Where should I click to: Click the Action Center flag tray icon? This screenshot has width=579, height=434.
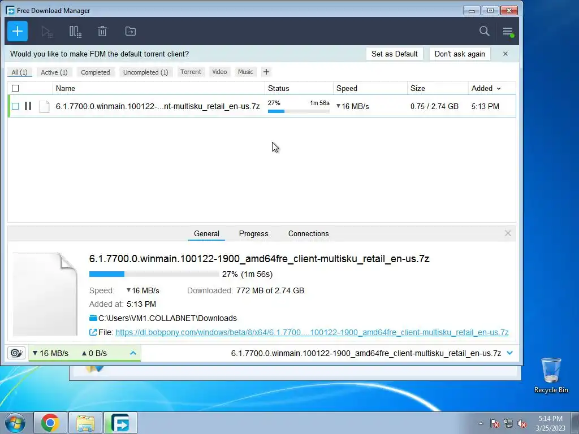[495, 424]
